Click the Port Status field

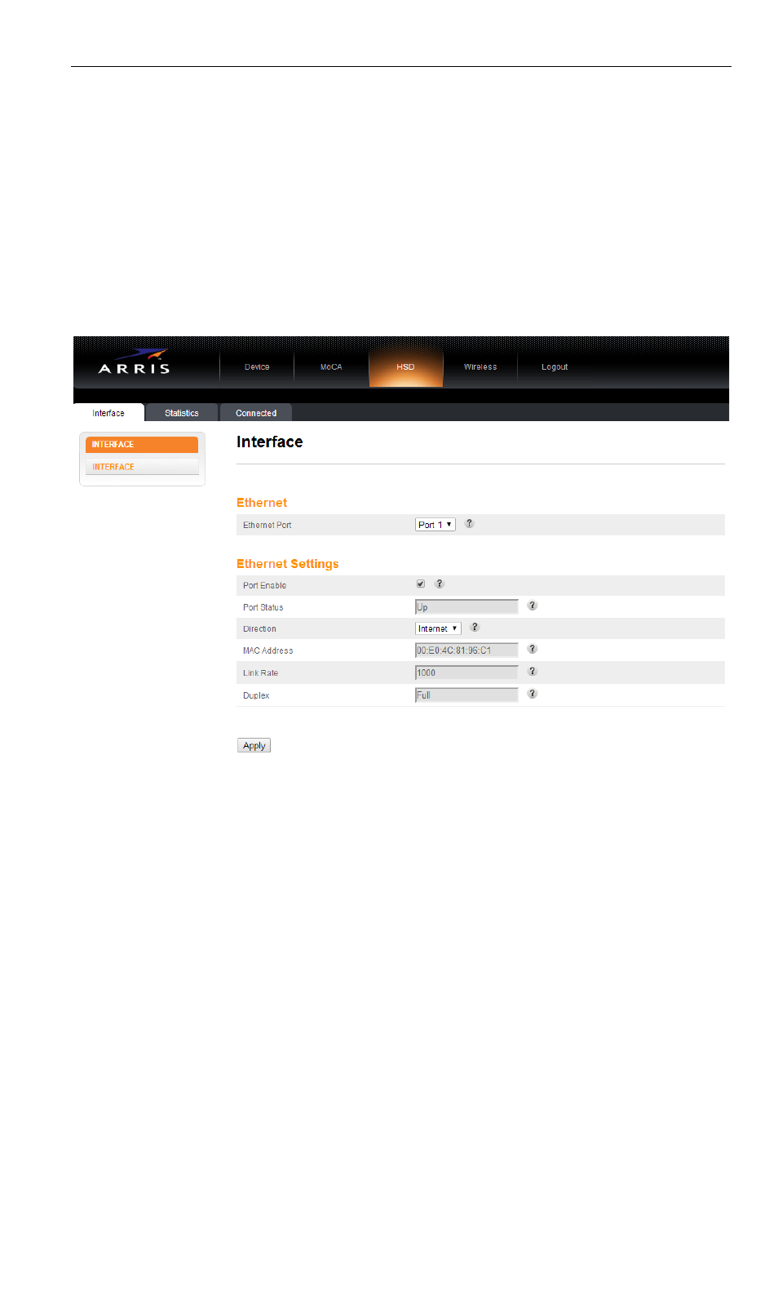(466, 607)
